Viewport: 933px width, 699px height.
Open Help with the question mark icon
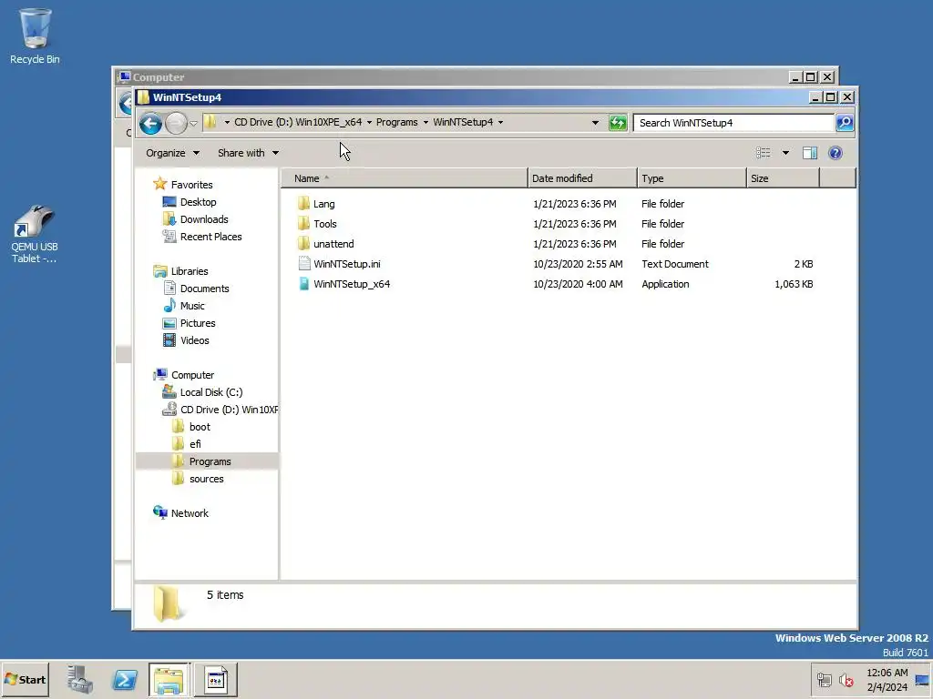pyautogui.click(x=835, y=153)
